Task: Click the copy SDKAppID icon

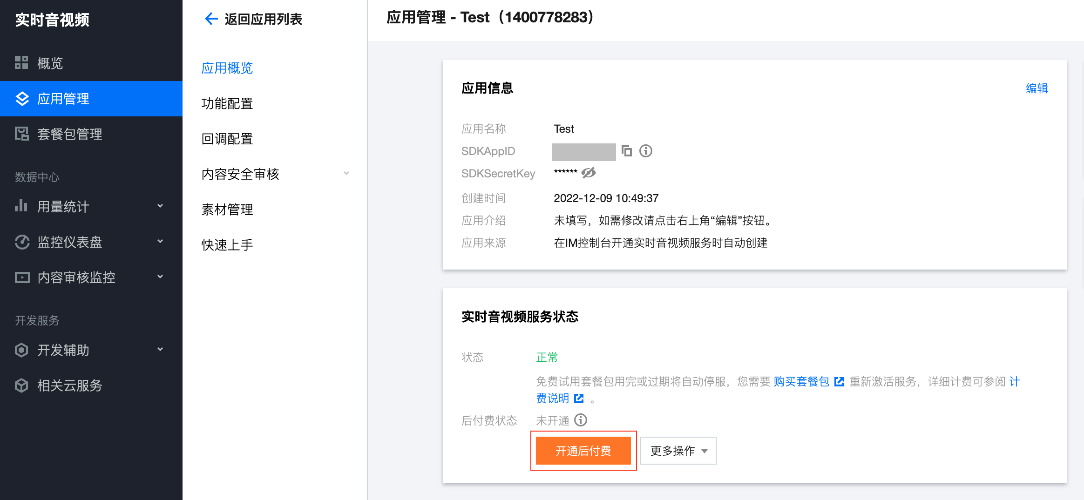Action: click(x=627, y=151)
